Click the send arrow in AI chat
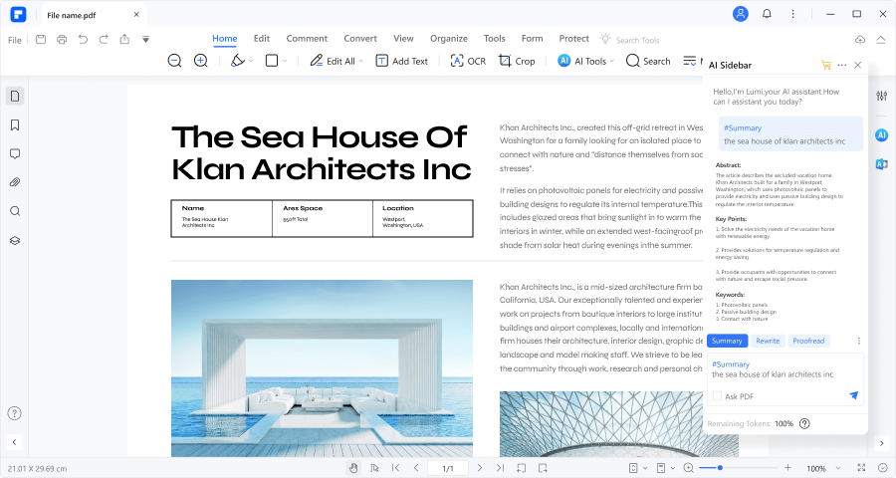The width and height of the screenshot is (896, 478). pyautogui.click(x=854, y=395)
